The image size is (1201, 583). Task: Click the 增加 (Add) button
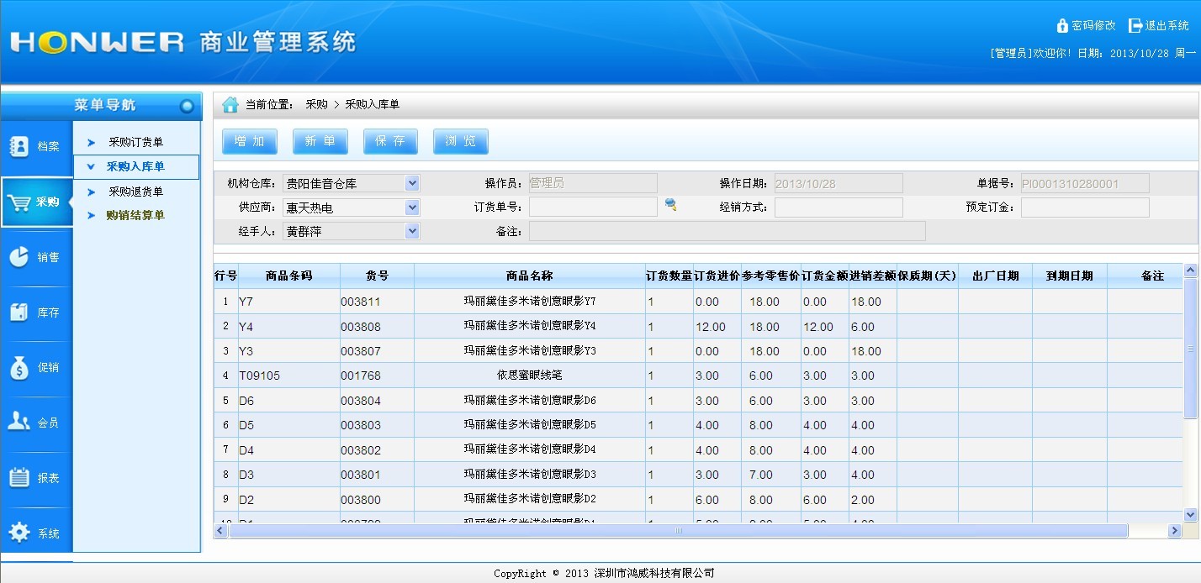[x=250, y=141]
